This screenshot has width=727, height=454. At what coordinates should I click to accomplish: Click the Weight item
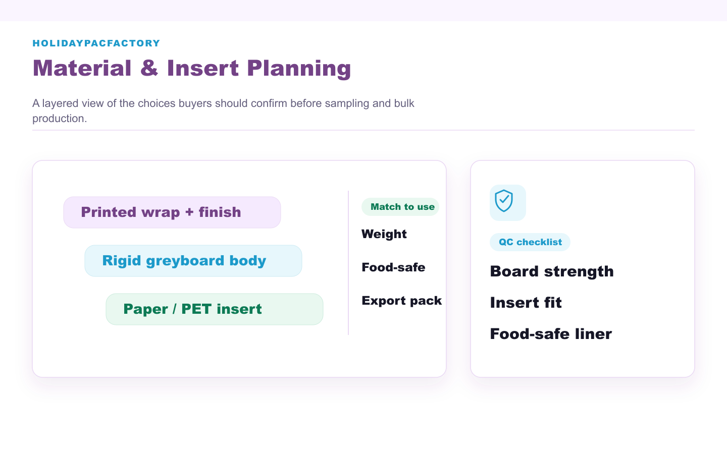coord(384,234)
